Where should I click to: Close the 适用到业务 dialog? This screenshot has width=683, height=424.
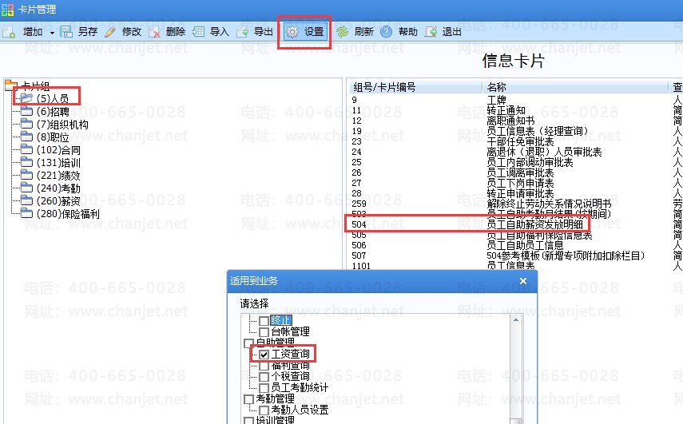(x=523, y=281)
